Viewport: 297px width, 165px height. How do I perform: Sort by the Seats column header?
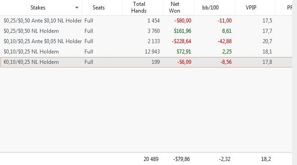coord(98,8)
